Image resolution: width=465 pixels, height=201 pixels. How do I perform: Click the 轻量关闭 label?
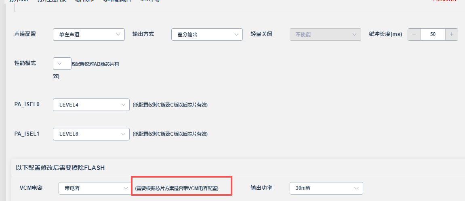(x=261, y=34)
